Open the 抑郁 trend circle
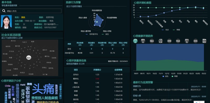210x103 pixels. coord(169,41)
